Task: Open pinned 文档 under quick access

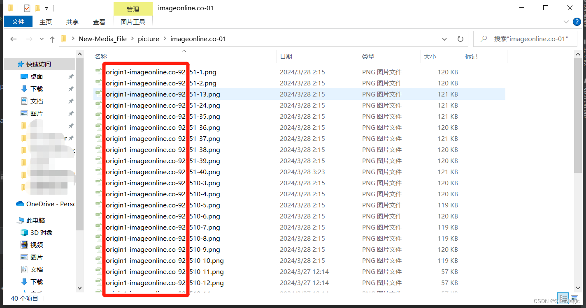Action: 37,101
